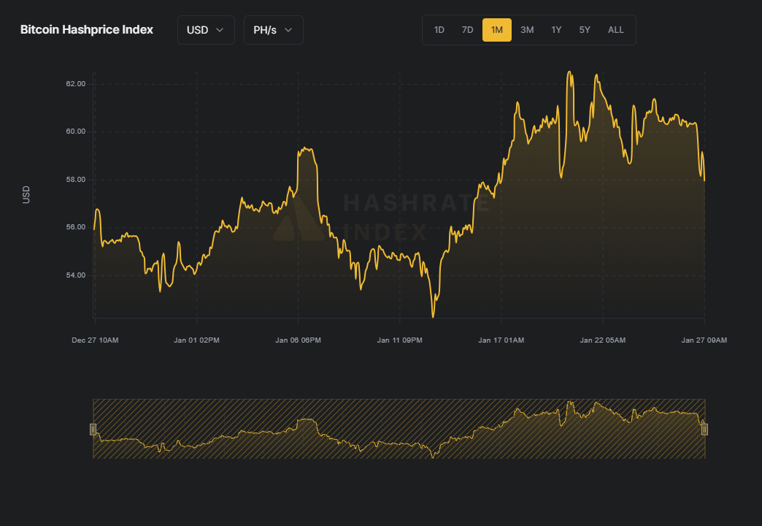Image resolution: width=762 pixels, height=526 pixels.
Task: Select the 7D time range
Action: [x=468, y=30]
